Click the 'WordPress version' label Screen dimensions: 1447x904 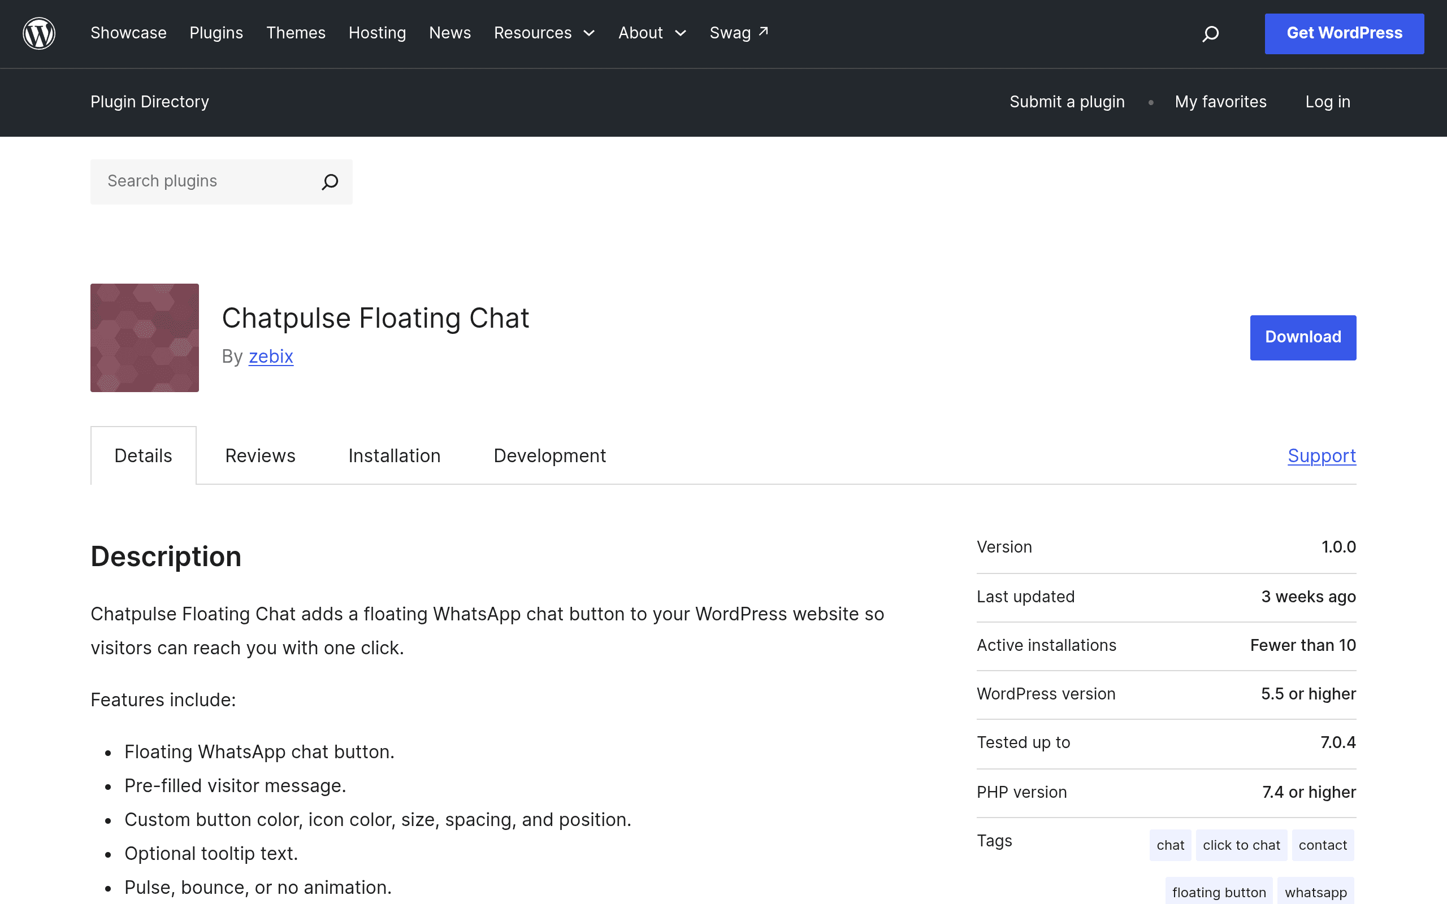1046,694
